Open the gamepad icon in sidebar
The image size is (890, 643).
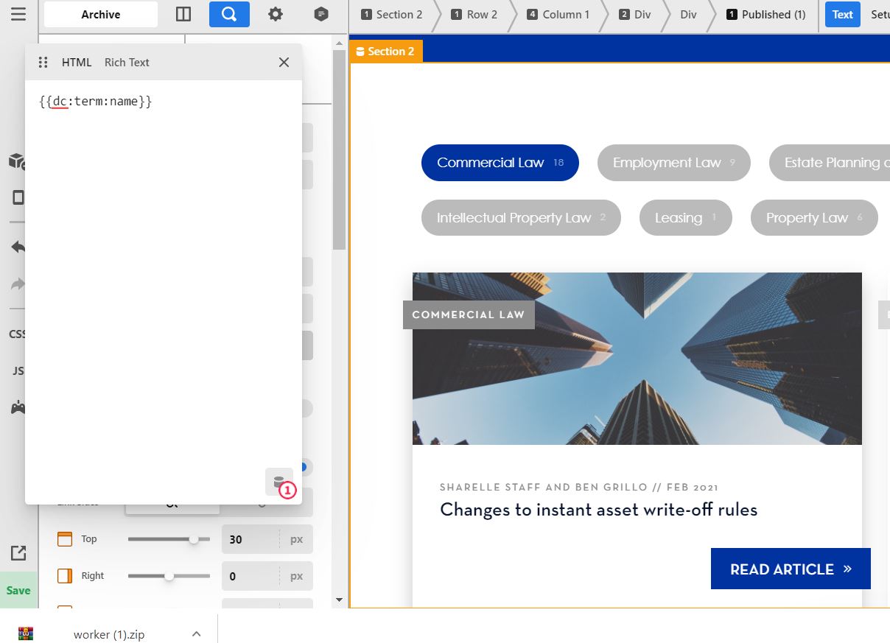pyautogui.click(x=18, y=407)
